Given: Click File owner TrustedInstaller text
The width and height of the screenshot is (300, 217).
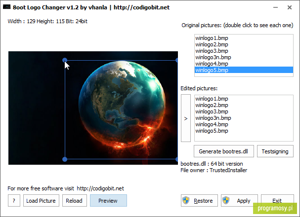Looking at the screenshot, I should click(x=214, y=170).
